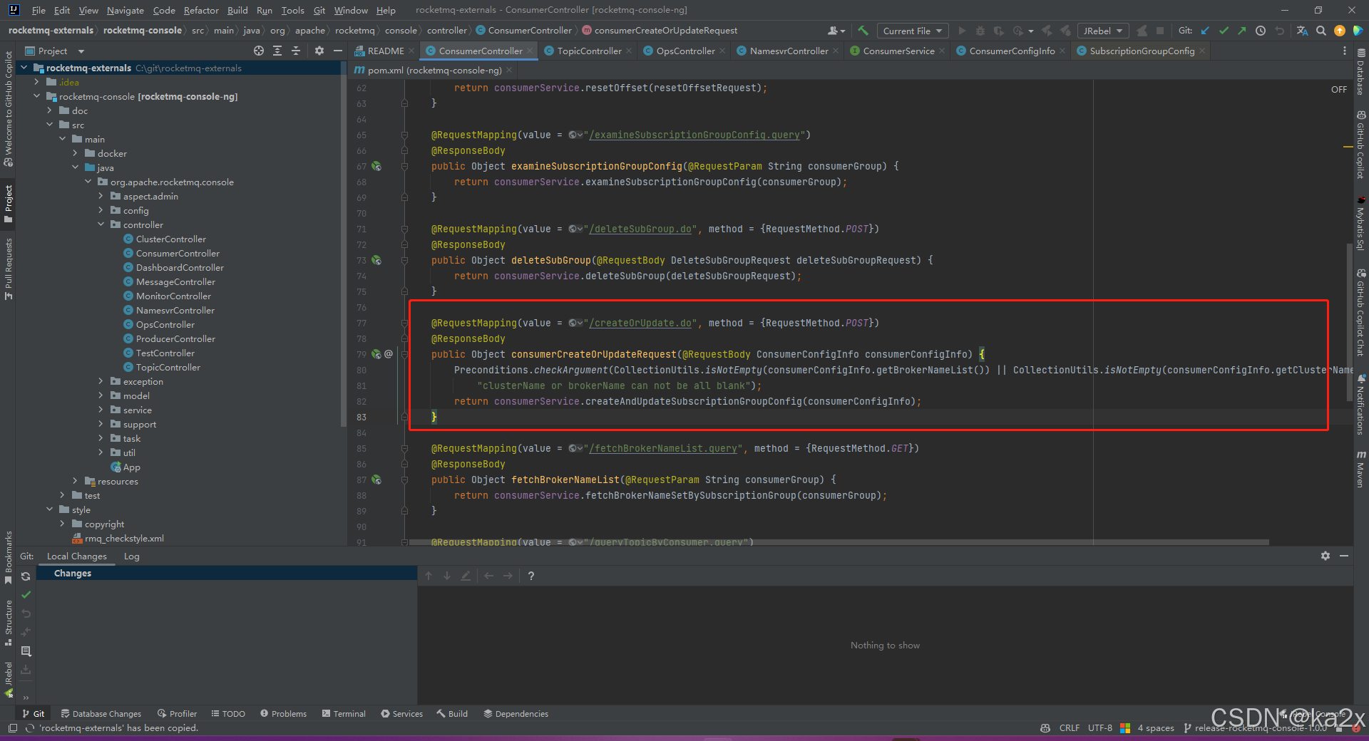The width and height of the screenshot is (1369, 741).
Task: Click Select Opened File target icon
Action: [259, 51]
